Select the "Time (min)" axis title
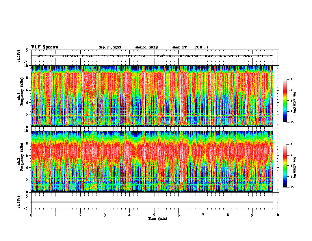The height and width of the screenshot is (241, 312). point(158,219)
